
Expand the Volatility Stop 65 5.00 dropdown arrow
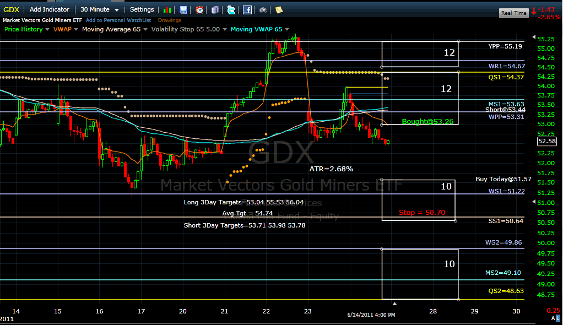point(224,29)
